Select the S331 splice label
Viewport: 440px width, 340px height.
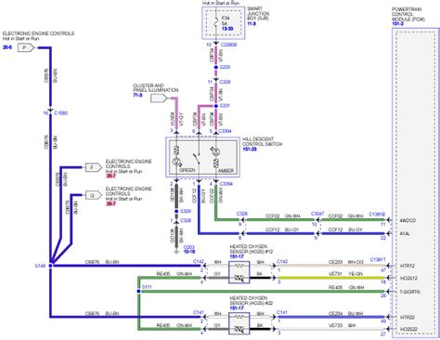225,106
